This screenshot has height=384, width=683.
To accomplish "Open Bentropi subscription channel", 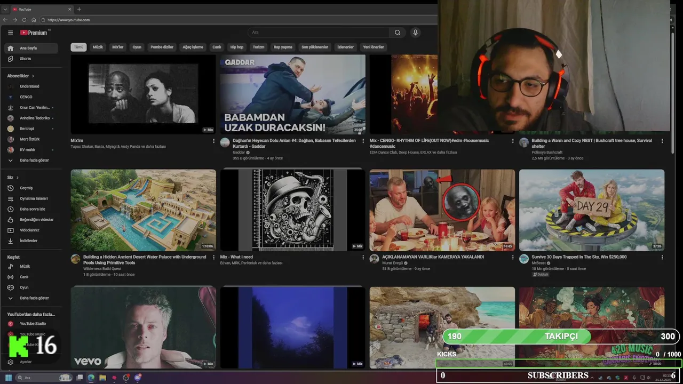I will coord(32,129).
